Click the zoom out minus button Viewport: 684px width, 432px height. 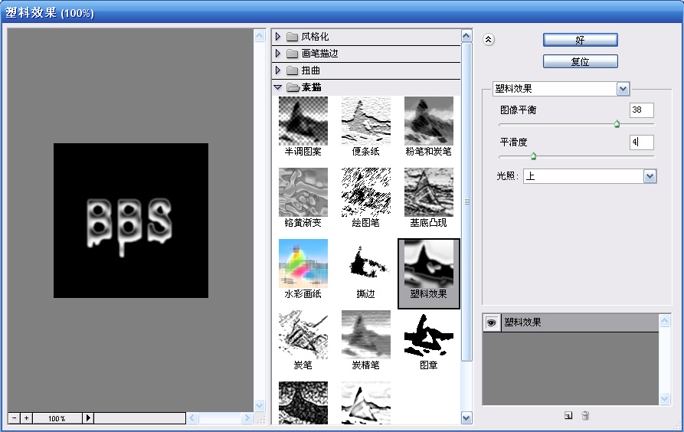click(14, 418)
